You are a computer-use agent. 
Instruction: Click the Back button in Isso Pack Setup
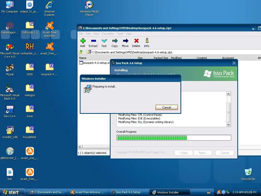tap(184, 153)
